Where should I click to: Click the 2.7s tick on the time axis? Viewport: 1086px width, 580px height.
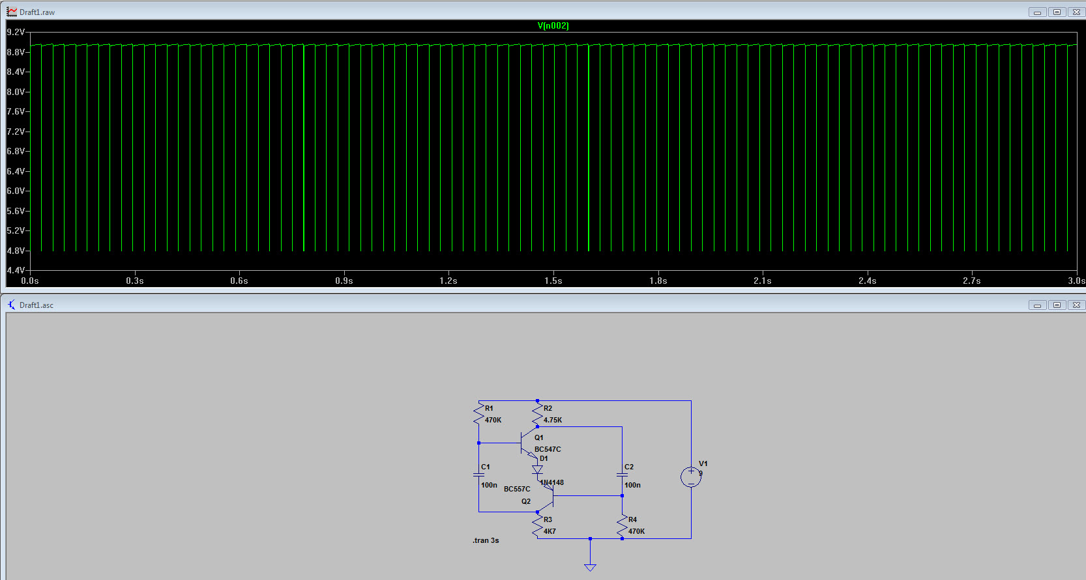(971, 281)
